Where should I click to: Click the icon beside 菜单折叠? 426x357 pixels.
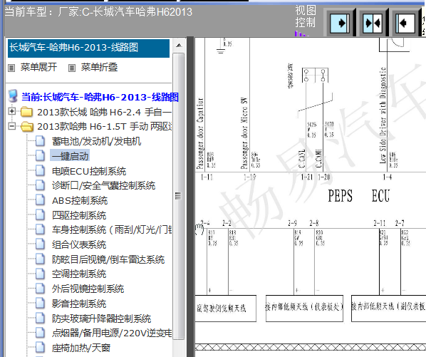tap(72, 68)
